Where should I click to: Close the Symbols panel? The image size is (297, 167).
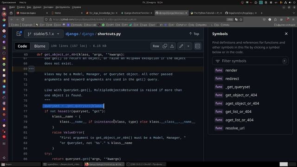coord(286,34)
